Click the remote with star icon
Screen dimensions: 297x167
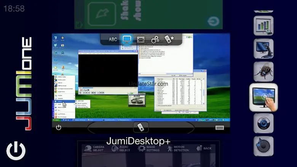[169, 40]
